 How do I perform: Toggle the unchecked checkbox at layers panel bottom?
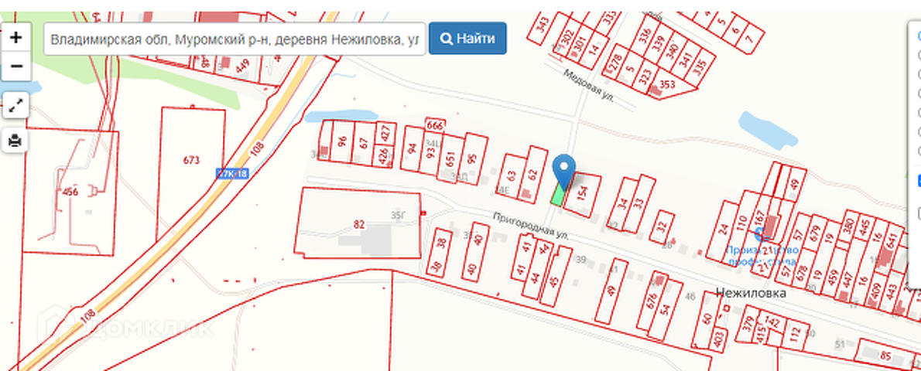tap(919, 213)
